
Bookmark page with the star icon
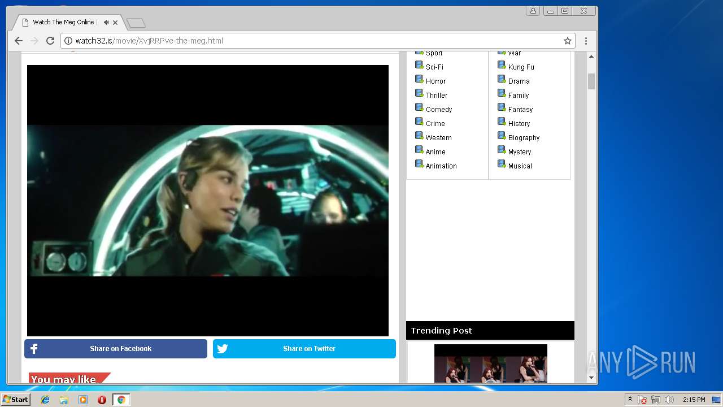tap(568, 41)
